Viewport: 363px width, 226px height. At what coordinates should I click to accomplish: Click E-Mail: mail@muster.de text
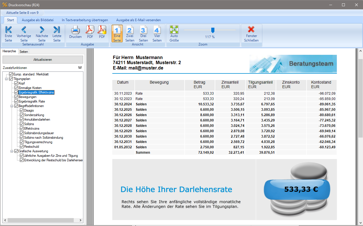(x=138, y=68)
